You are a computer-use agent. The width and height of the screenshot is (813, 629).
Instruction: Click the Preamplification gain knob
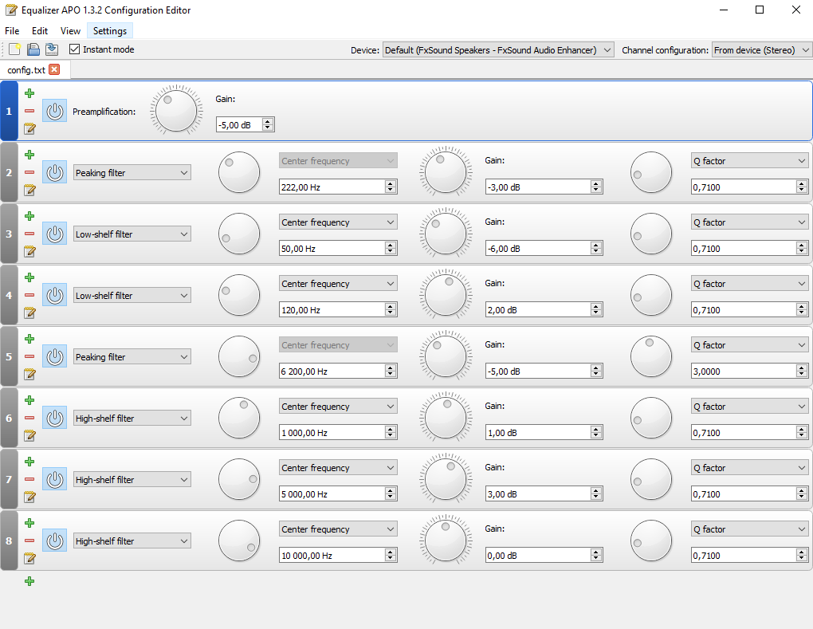click(176, 111)
